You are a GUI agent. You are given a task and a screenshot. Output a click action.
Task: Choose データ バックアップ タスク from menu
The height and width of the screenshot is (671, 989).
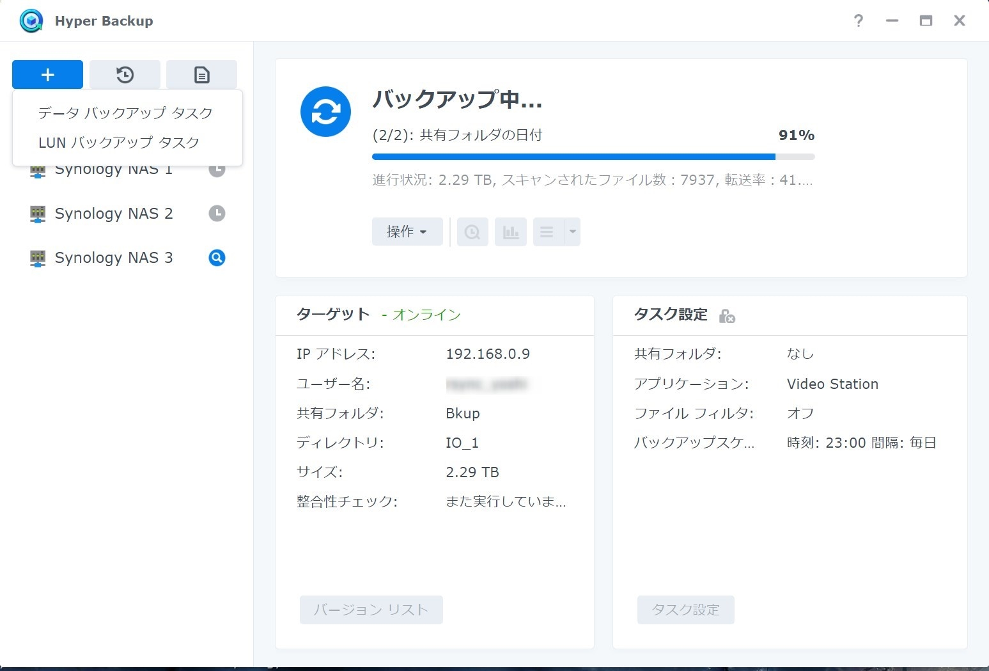click(125, 113)
